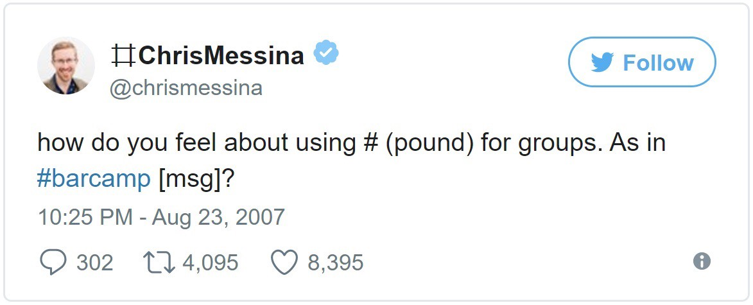View the 302 replies count
The width and height of the screenshot is (753, 305).
pos(94,262)
